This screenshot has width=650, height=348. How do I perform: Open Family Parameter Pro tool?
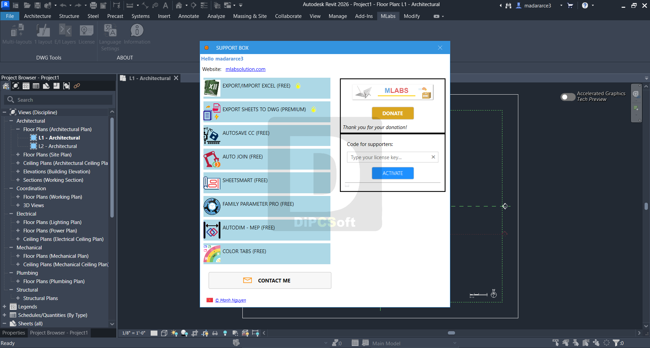pos(267,206)
